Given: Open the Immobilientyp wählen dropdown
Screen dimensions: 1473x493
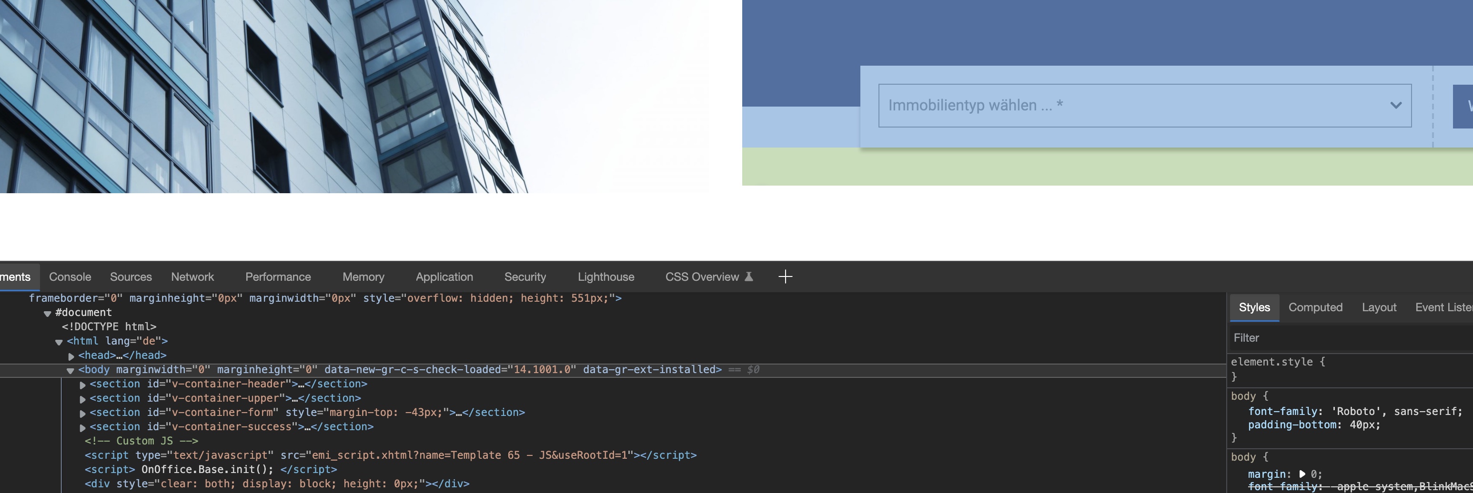Looking at the screenshot, I should pos(1145,106).
